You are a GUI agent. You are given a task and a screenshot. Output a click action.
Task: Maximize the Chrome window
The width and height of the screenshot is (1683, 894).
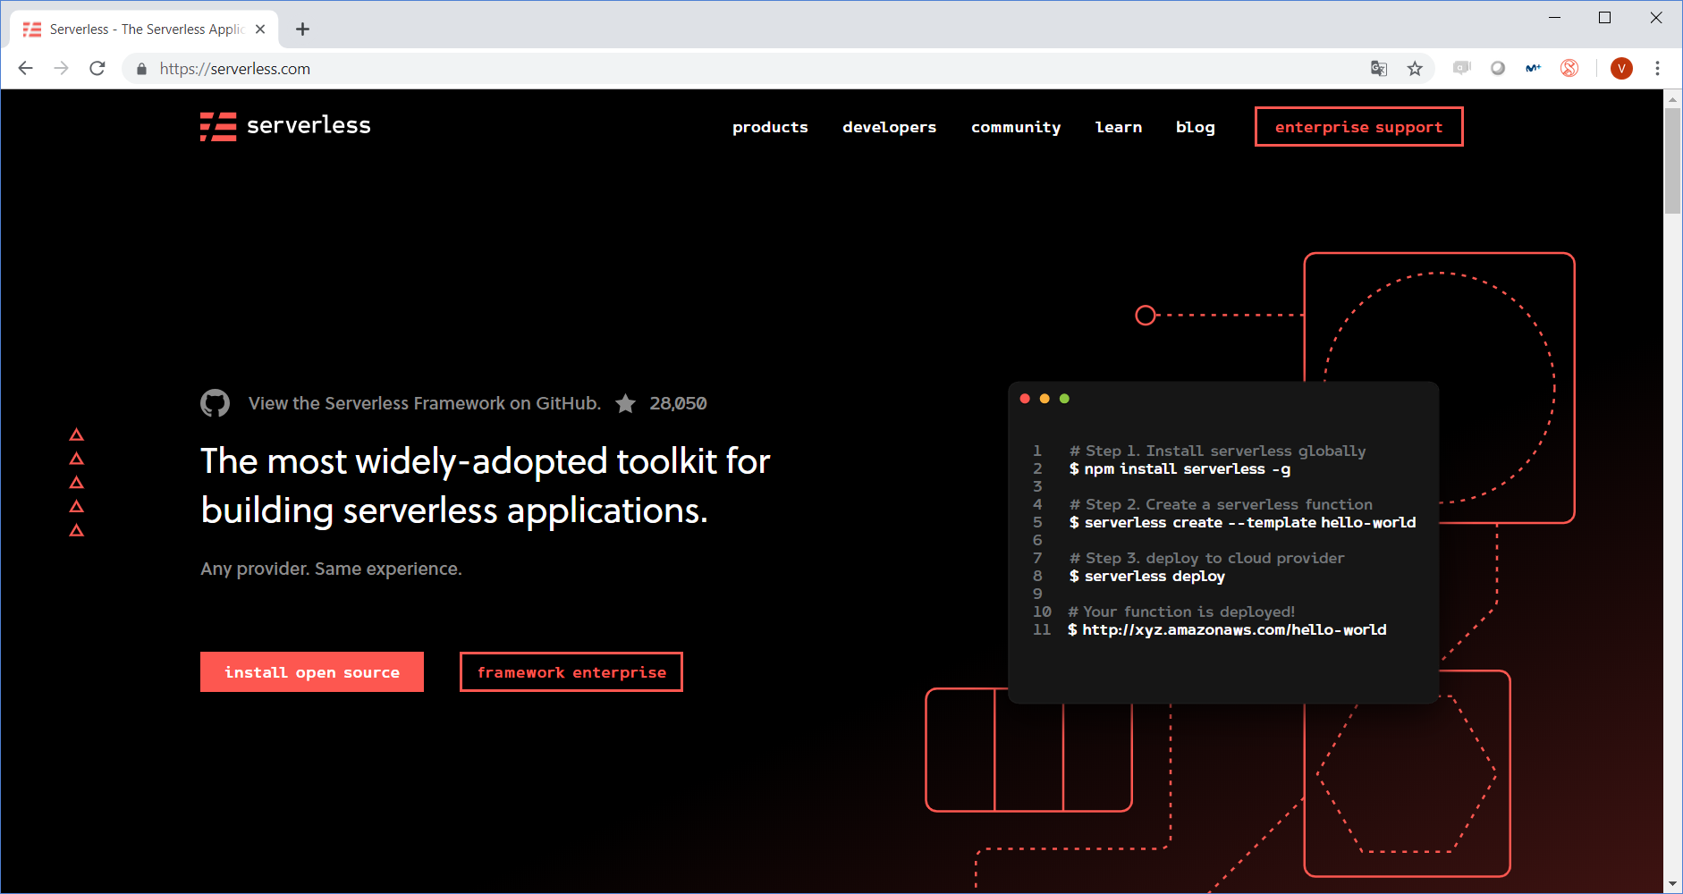pos(1605,17)
